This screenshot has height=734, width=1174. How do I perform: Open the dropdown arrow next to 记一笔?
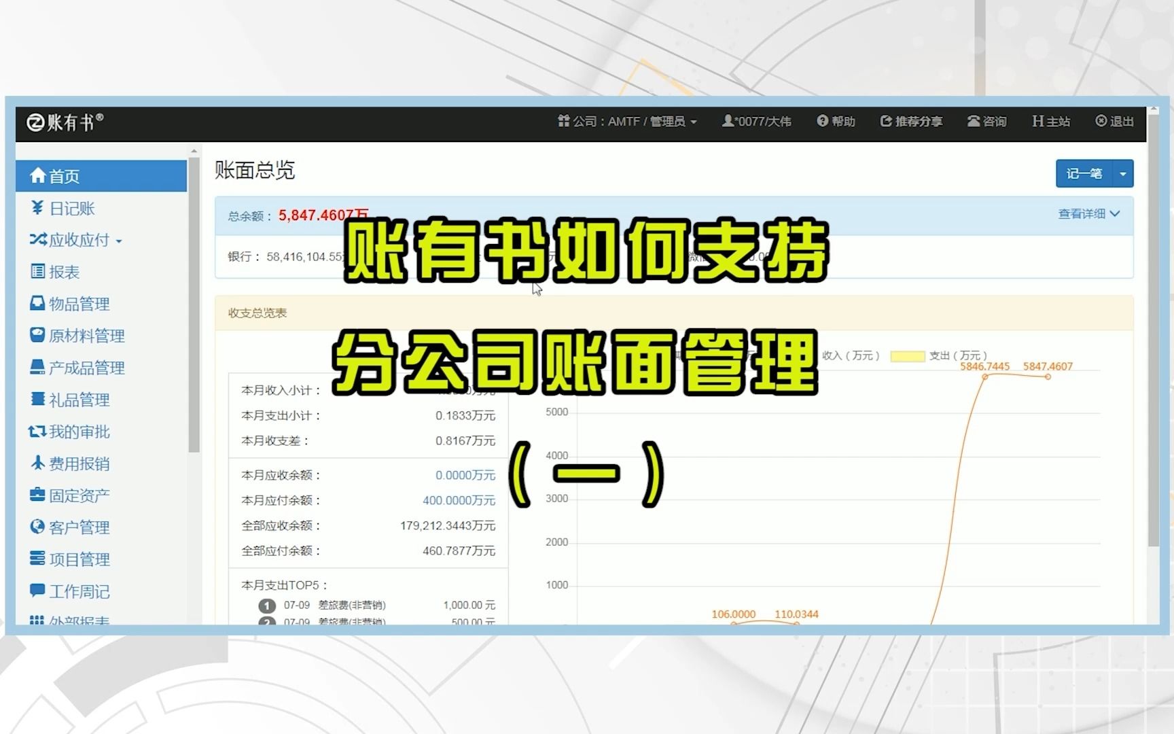(1123, 174)
